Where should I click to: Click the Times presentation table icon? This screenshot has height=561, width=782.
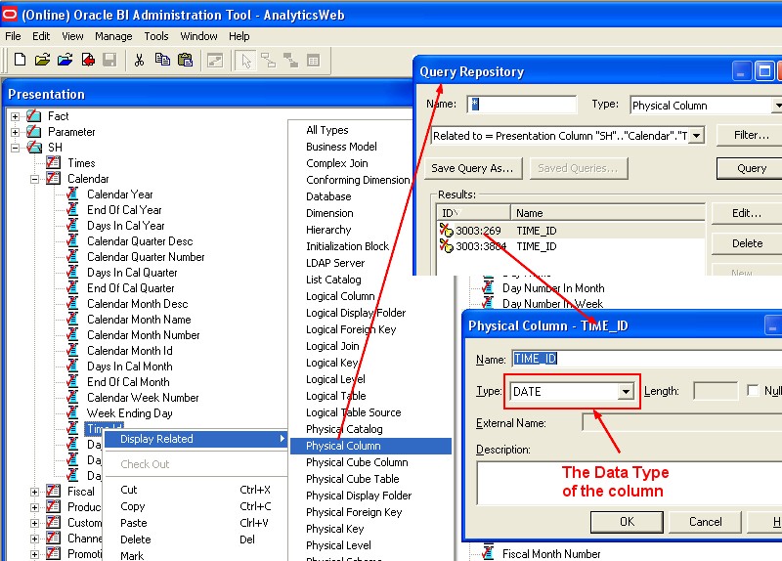[x=54, y=162]
